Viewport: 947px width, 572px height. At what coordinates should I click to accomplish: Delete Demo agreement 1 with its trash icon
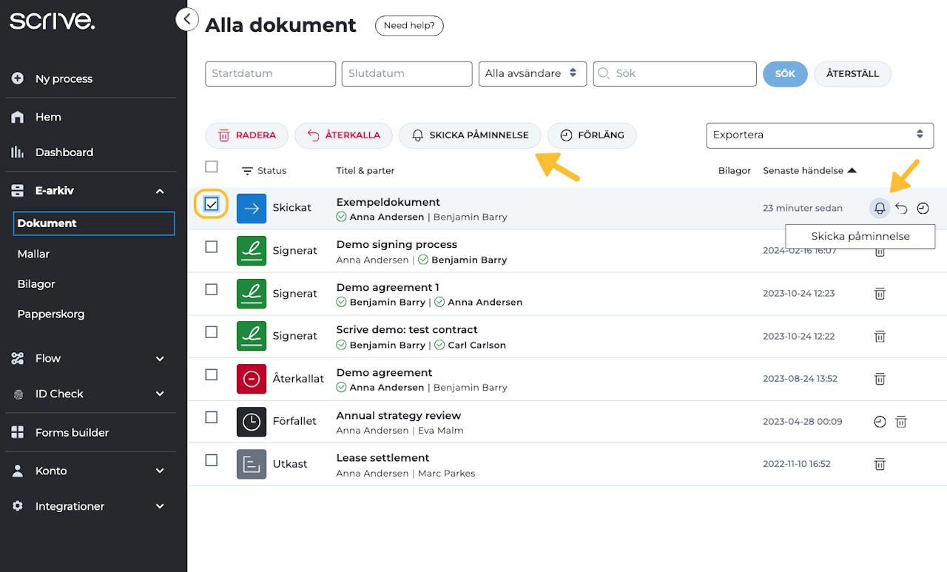(x=880, y=294)
